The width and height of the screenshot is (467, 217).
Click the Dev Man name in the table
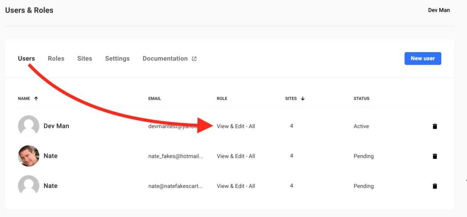tap(56, 126)
